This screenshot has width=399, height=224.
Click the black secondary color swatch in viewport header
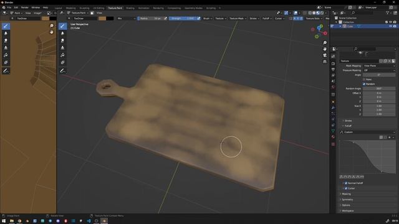pos(110,18)
